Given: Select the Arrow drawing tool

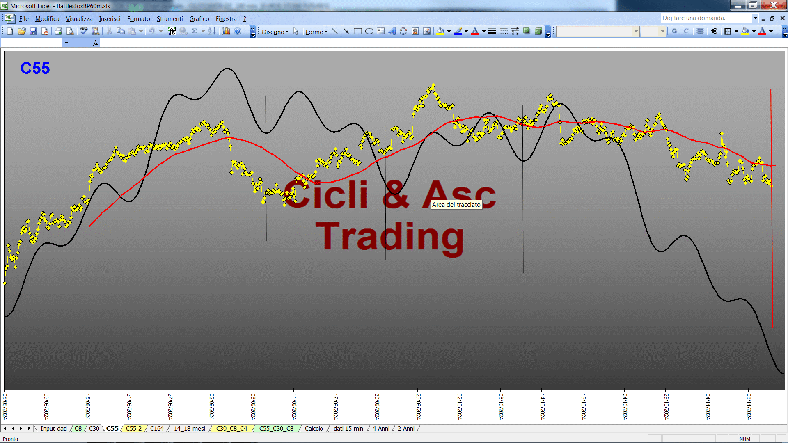Looking at the screenshot, I should coord(346,31).
